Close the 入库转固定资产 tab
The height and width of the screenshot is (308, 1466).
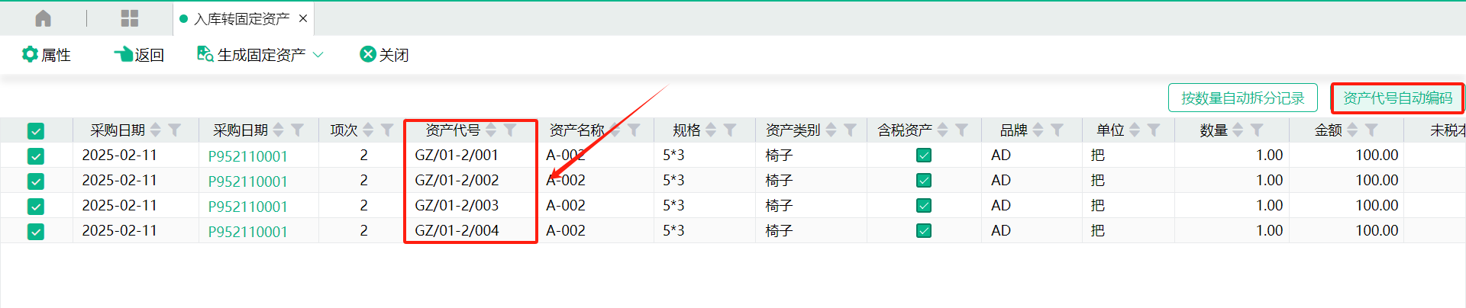point(303,18)
